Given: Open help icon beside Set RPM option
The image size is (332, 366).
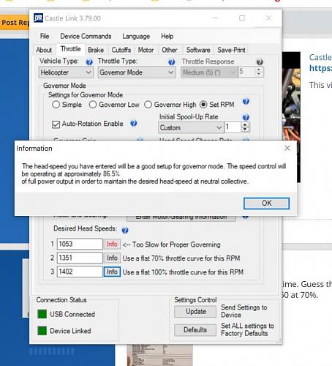Looking at the screenshot, I should point(246,101).
